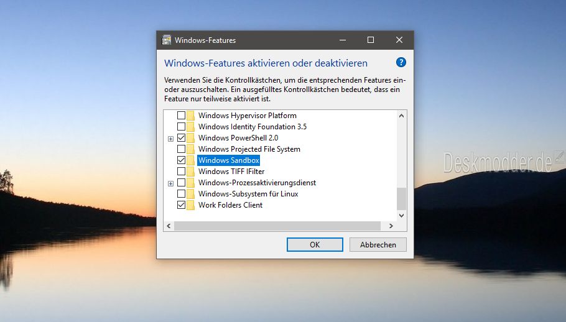Enable the Windows-Prozessaktivierungsdienst checkbox

[181, 183]
